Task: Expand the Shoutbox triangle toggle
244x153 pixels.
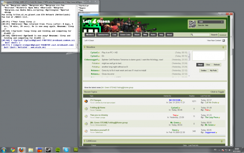Action: click(x=85, y=47)
